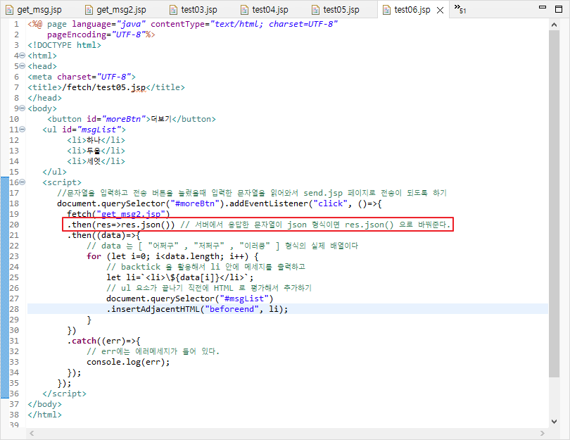Click the get_msg2.jsp link in fetch call
The width and height of the screenshot is (570, 440).
click(131, 214)
